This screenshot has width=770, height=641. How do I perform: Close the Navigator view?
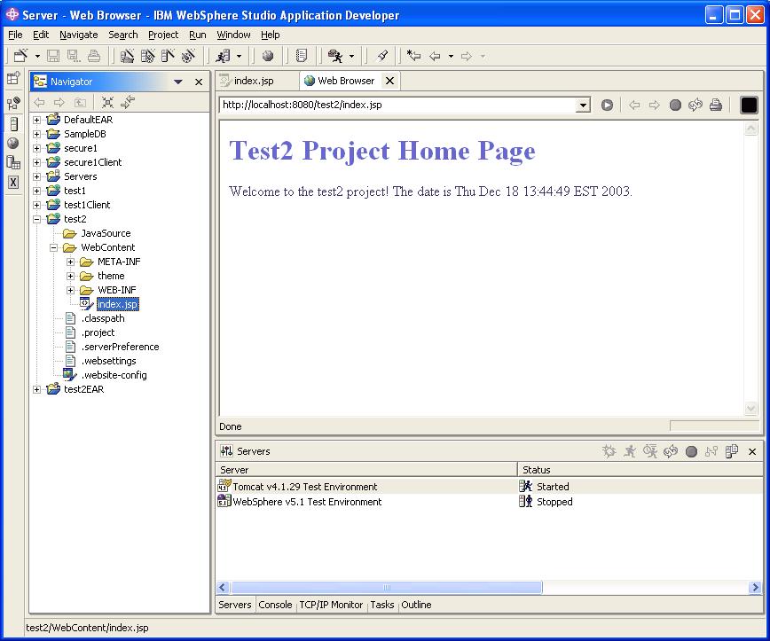point(199,82)
